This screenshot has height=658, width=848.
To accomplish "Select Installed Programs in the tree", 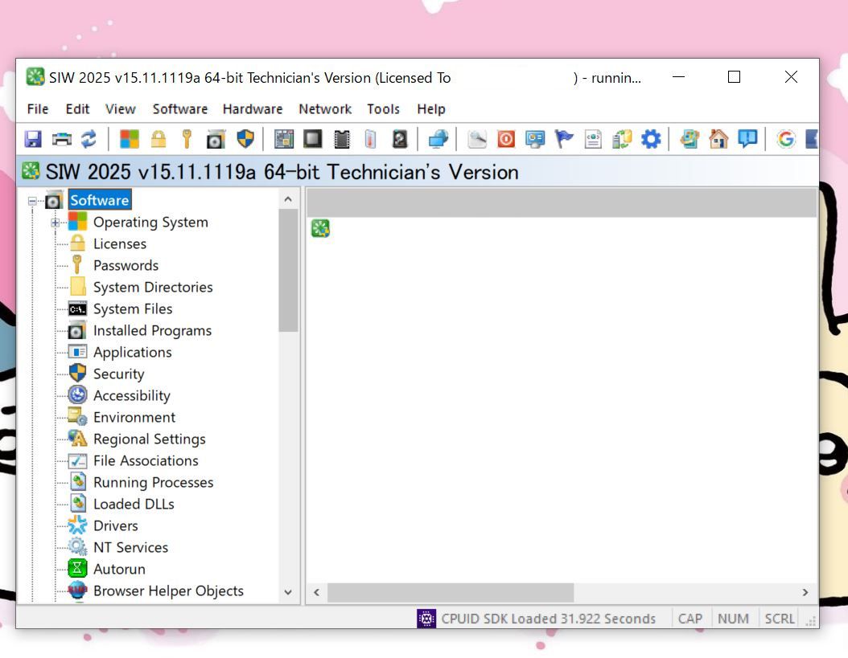I will pyautogui.click(x=152, y=330).
